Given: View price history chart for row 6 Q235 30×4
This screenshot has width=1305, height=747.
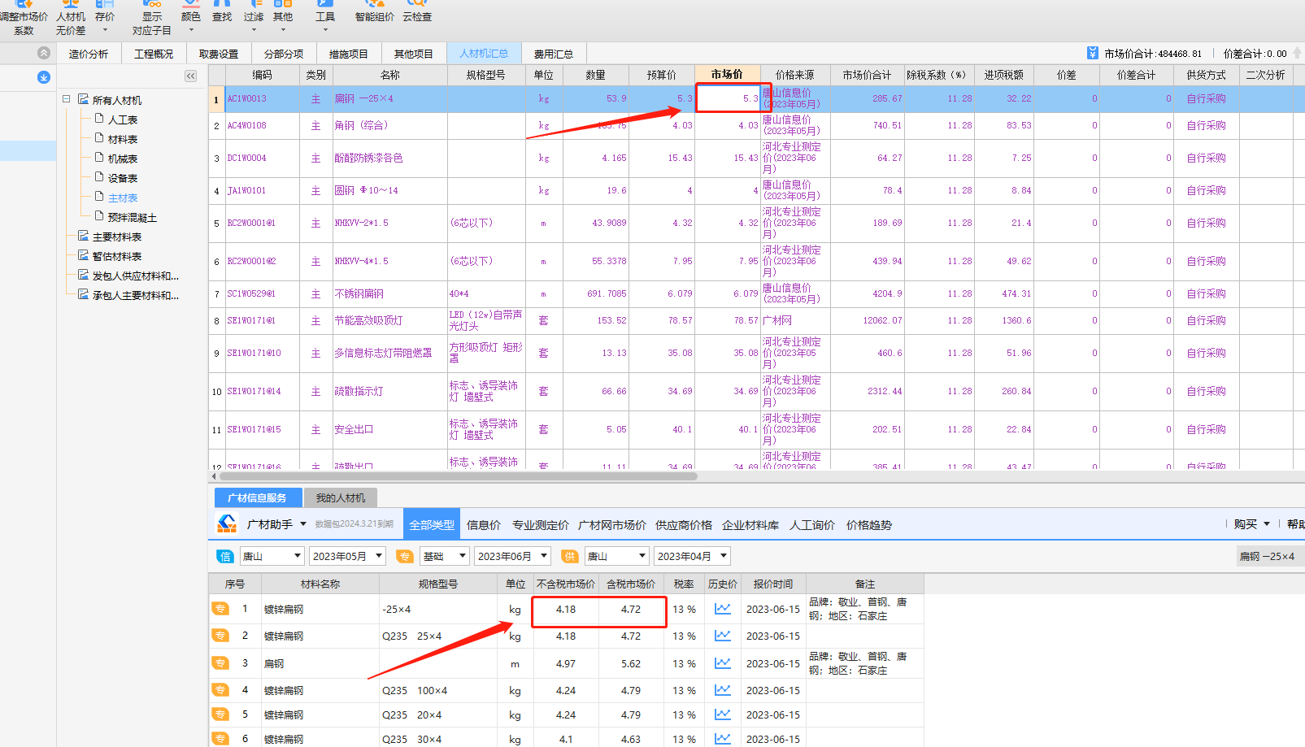Looking at the screenshot, I should (722, 739).
